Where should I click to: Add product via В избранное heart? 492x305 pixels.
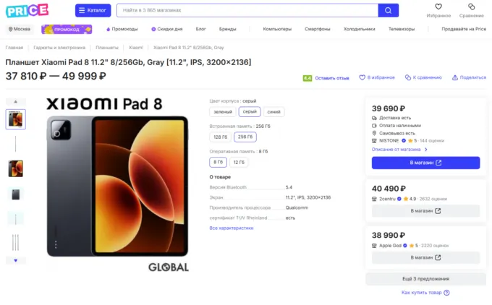pos(362,77)
